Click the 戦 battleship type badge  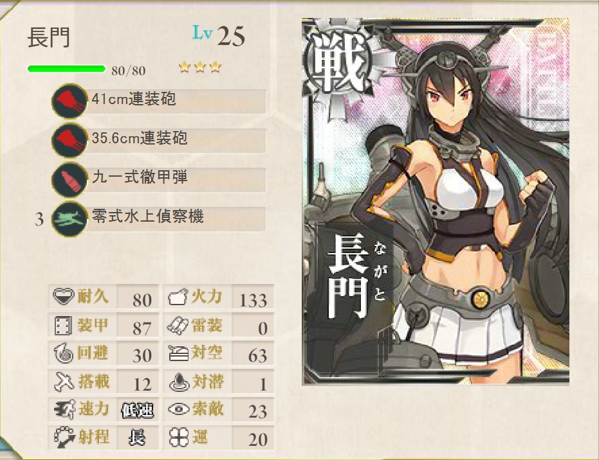[338, 65]
